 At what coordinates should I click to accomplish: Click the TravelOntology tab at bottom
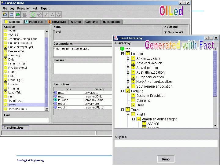(15, 127)
